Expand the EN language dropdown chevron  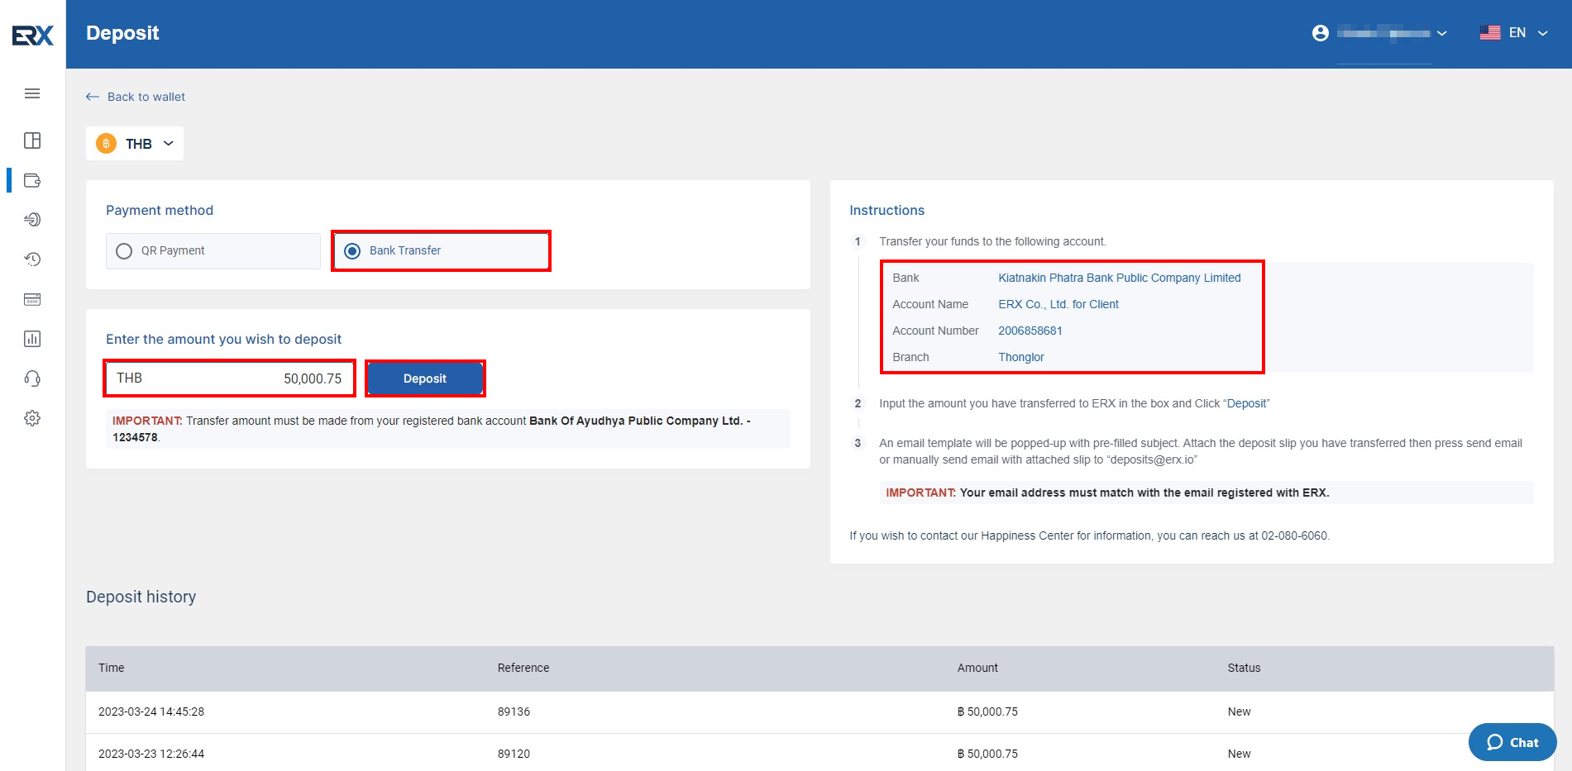click(1543, 34)
